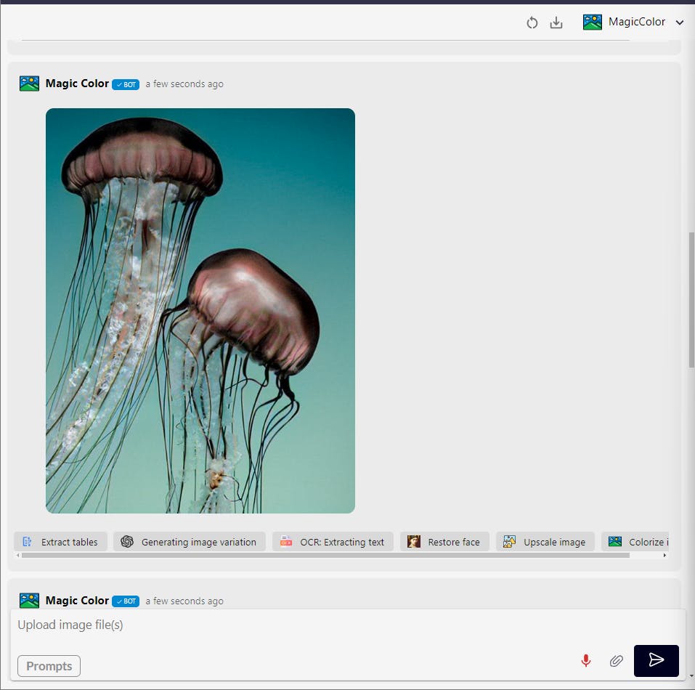Viewport: 695px width, 690px height.
Task: Click the red microphone icon
Action: click(x=586, y=660)
